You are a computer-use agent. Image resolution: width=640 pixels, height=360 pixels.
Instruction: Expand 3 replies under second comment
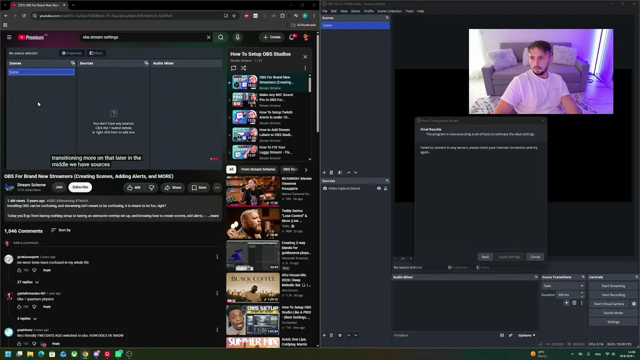(27, 318)
